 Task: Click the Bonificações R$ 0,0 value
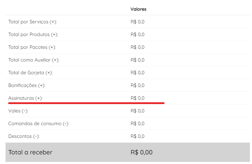point(138,86)
